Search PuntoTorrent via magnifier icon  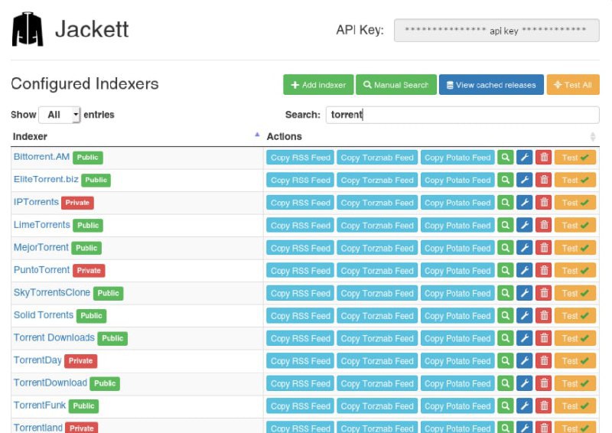[505, 270]
